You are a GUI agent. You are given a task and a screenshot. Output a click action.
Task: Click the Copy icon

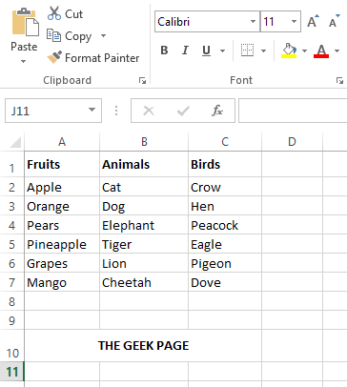[53, 35]
